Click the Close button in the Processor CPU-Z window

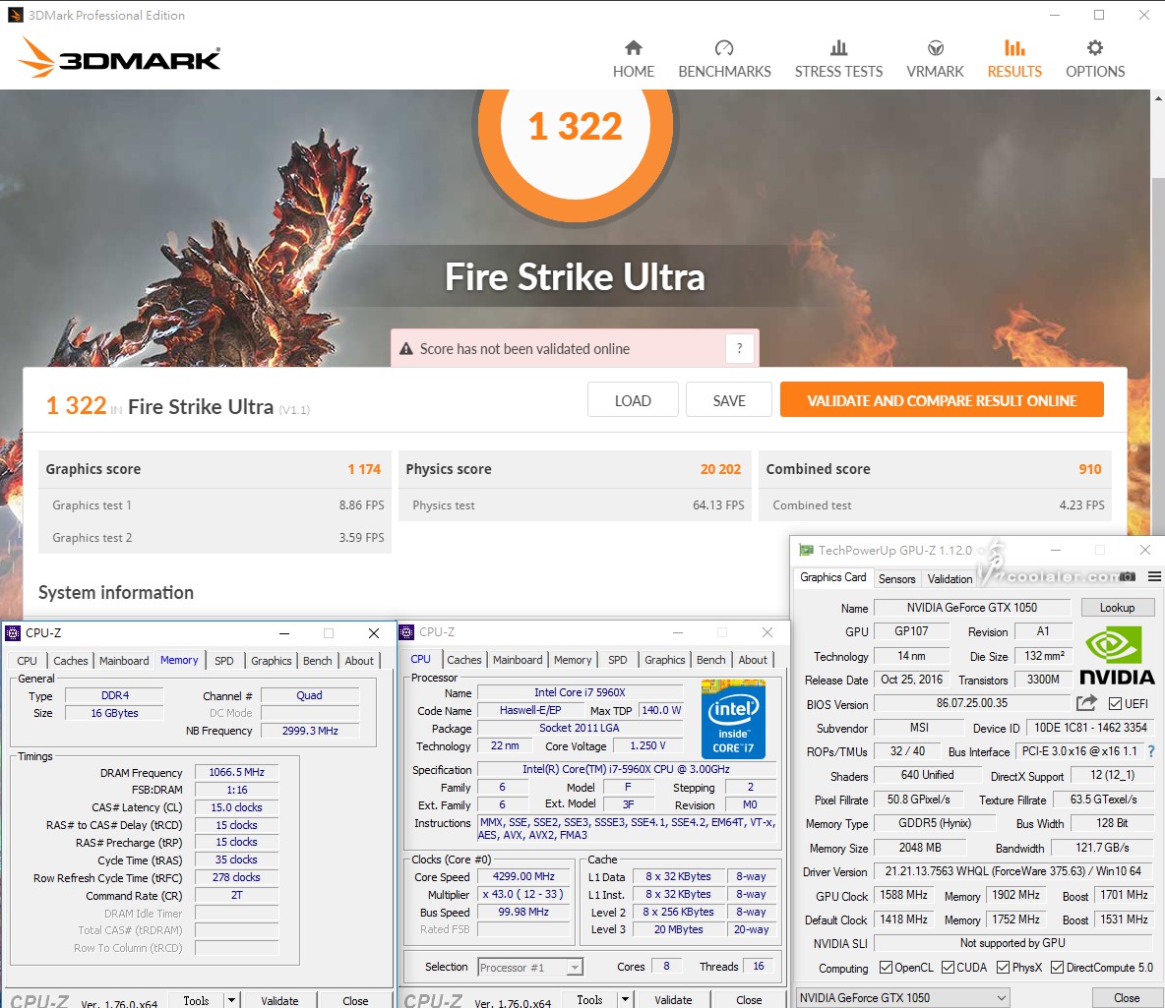[x=749, y=1000]
